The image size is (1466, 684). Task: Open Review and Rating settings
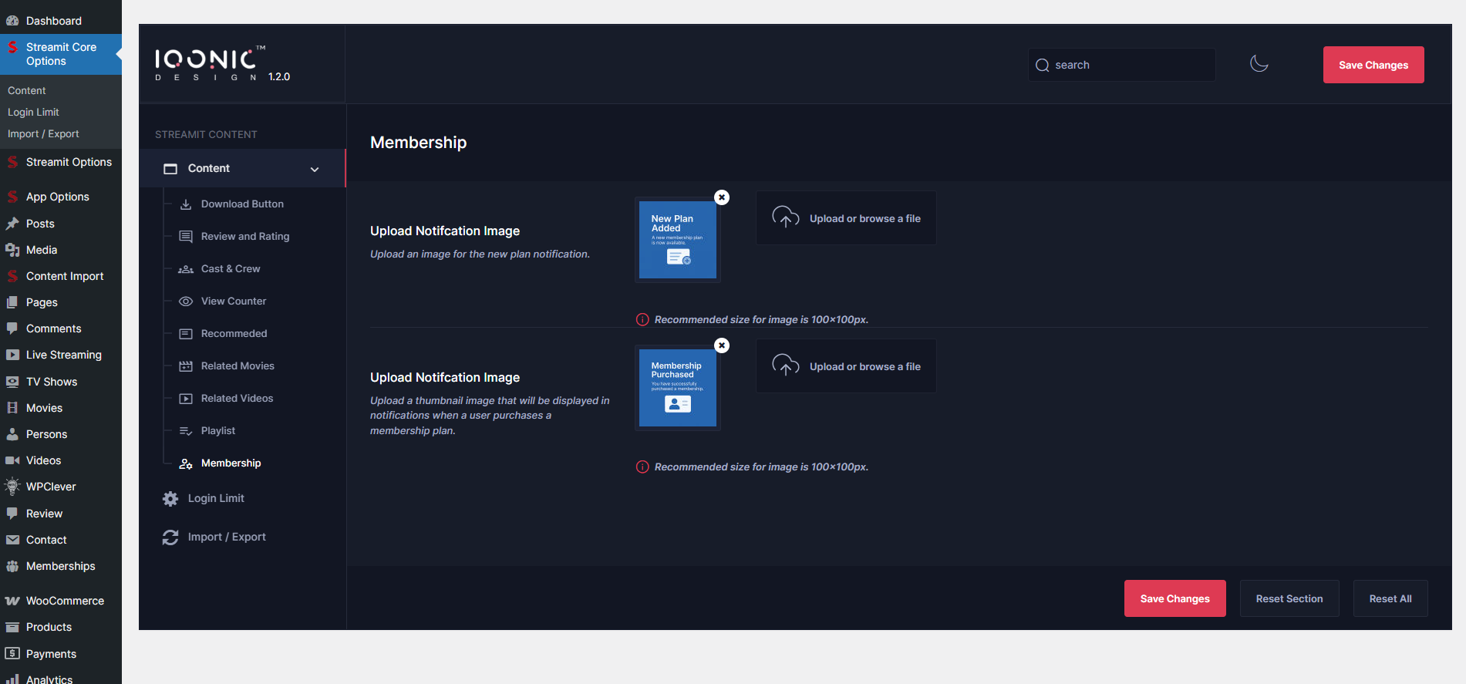244,237
